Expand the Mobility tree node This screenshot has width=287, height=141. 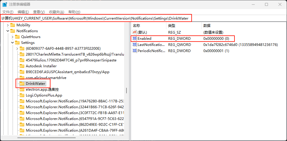pos(8,25)
